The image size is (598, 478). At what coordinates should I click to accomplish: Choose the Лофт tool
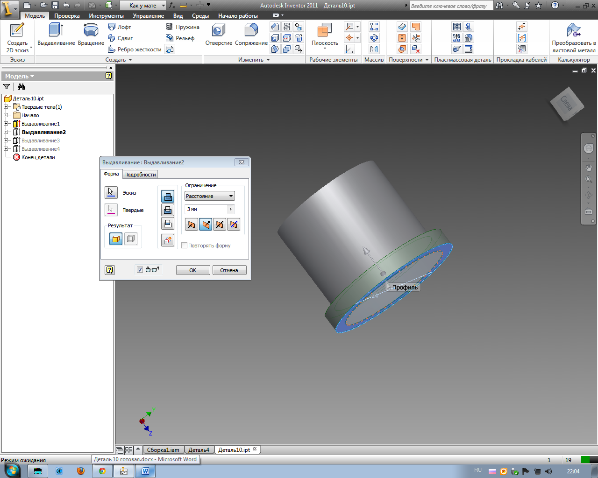[120, 27]
